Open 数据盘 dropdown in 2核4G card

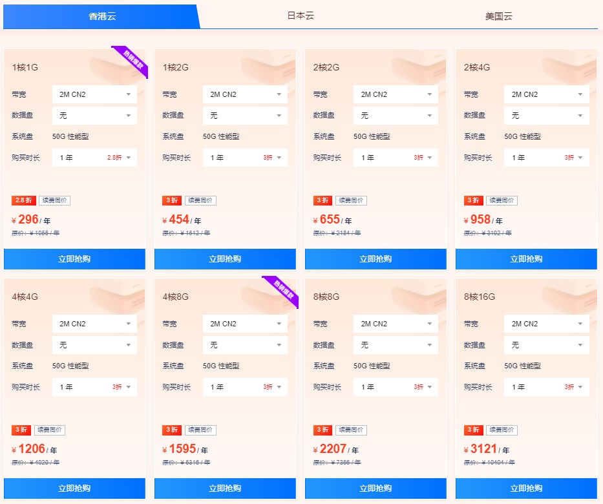coord(547,115)
